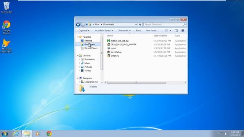This screenshot has height=137, width=244.
Task: Launch Internet Explorer from the taskbar
Action: 16,134
